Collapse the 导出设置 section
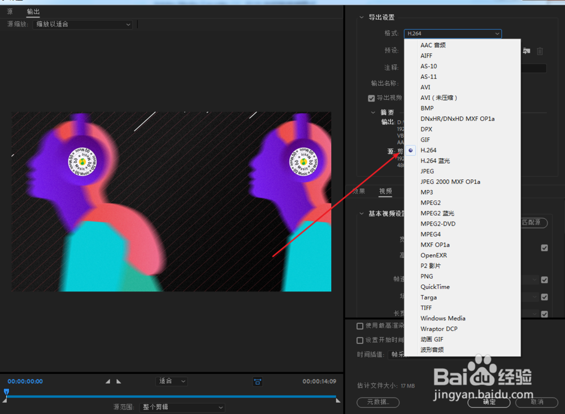Image resolution: width=565 pixels, height=414 pixels. (362, 17)
